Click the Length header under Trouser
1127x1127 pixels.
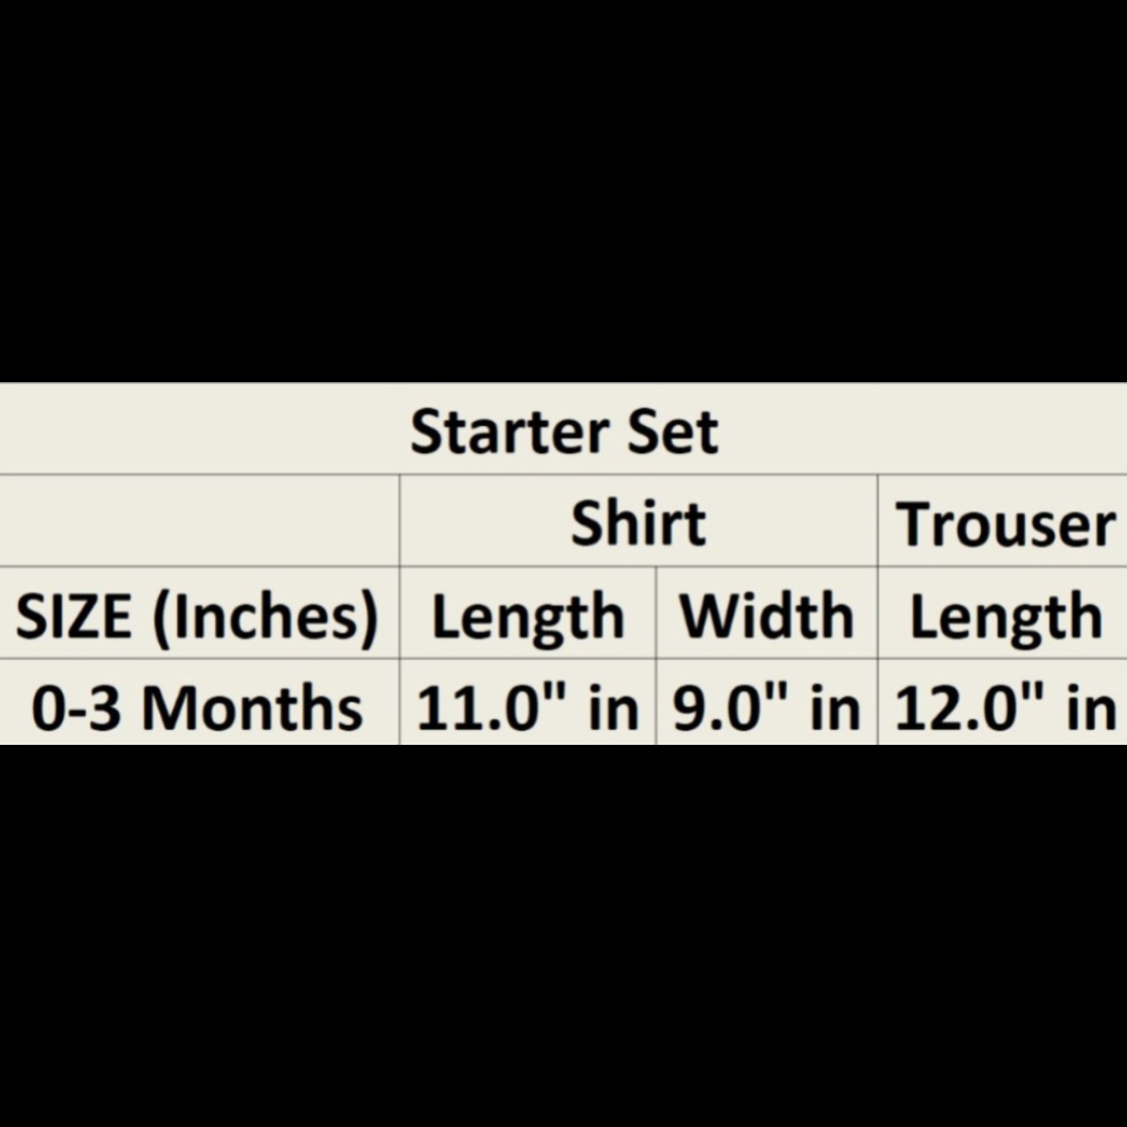pyautogui.click(x=1004, y=616)
